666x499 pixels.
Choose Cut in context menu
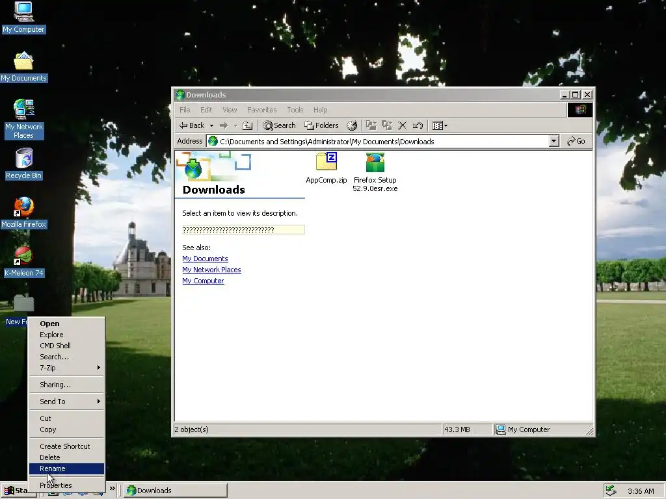coord(67,418)
